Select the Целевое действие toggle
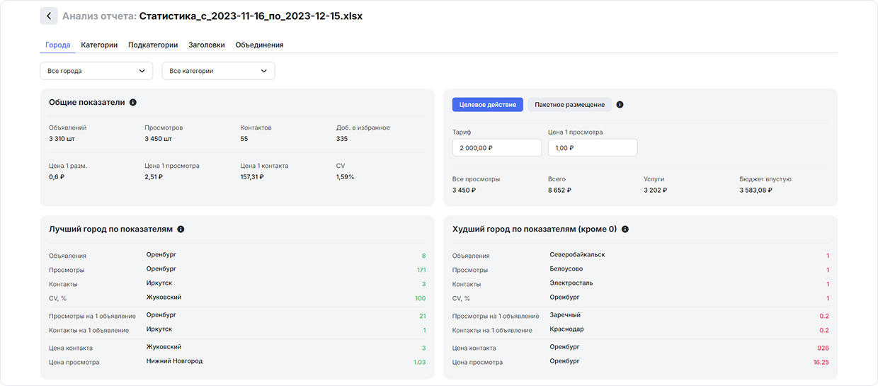Screen dimensions: 878x386 pos(487,105)
